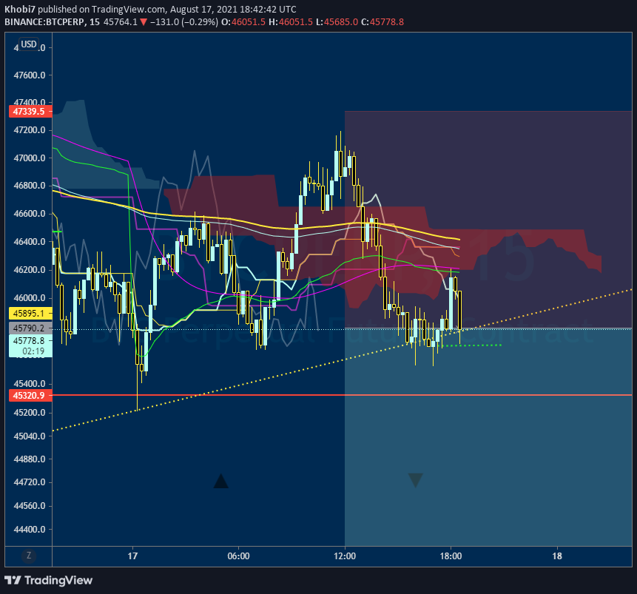Click the 46000.0 price axis label

30,298
